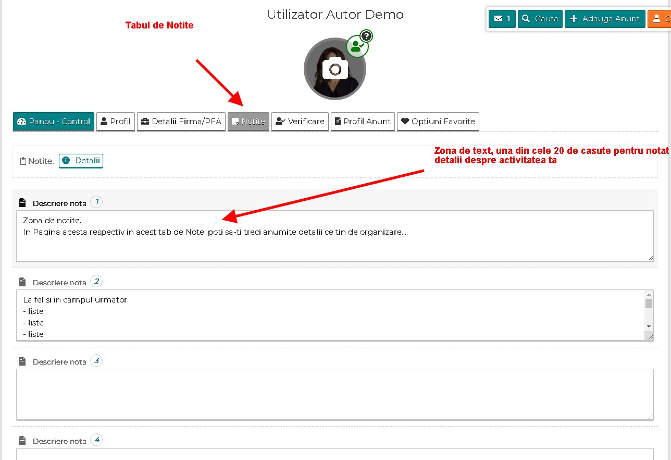Open the Optiuni Favorite tab
The height and width of the screenshot is (460, 671).
click(x=438, y=122)
